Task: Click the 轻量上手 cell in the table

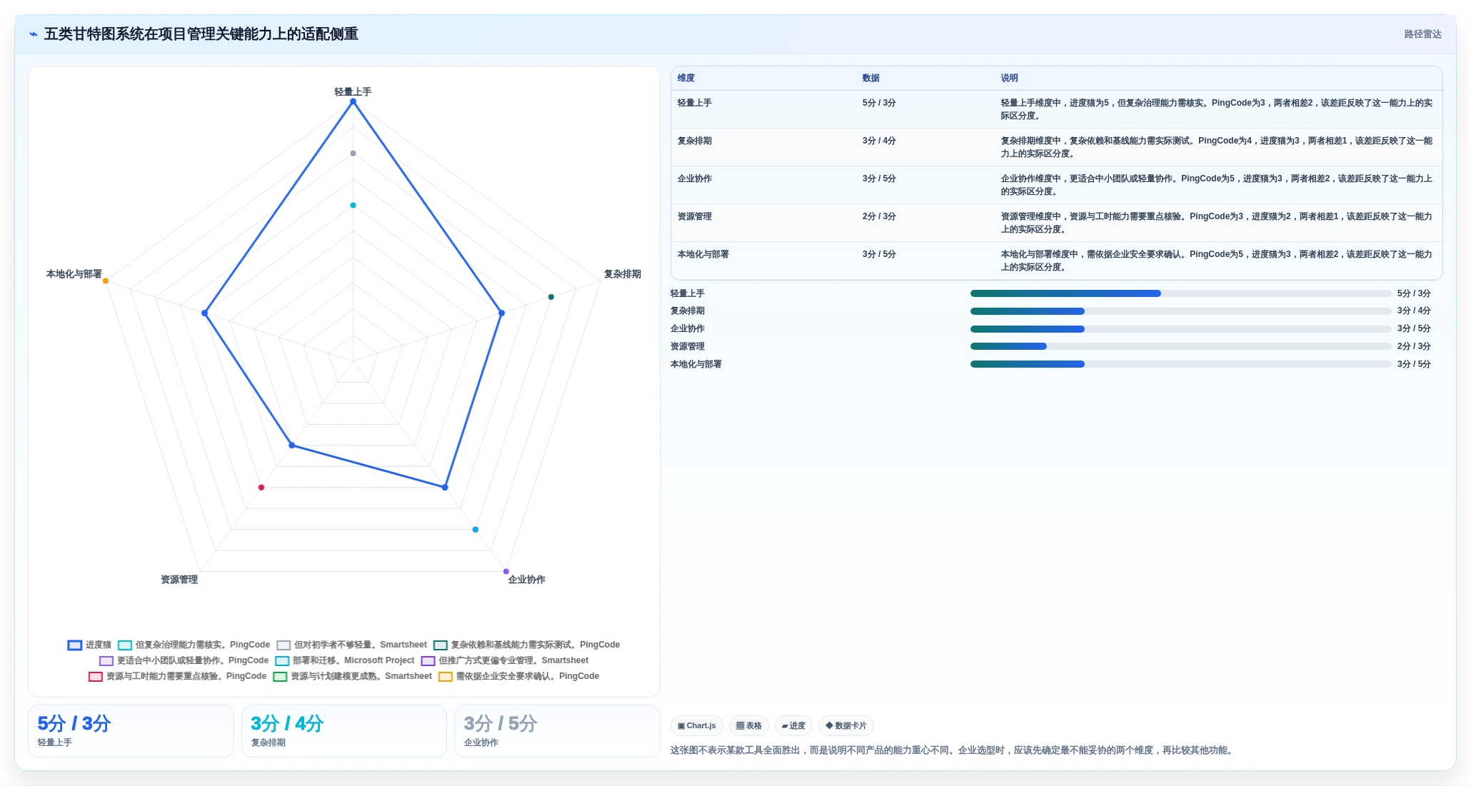Action: click(694, 103)
